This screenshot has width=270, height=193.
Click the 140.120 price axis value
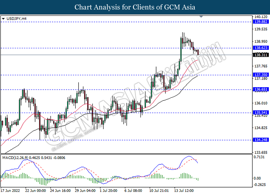click(261, 17)
